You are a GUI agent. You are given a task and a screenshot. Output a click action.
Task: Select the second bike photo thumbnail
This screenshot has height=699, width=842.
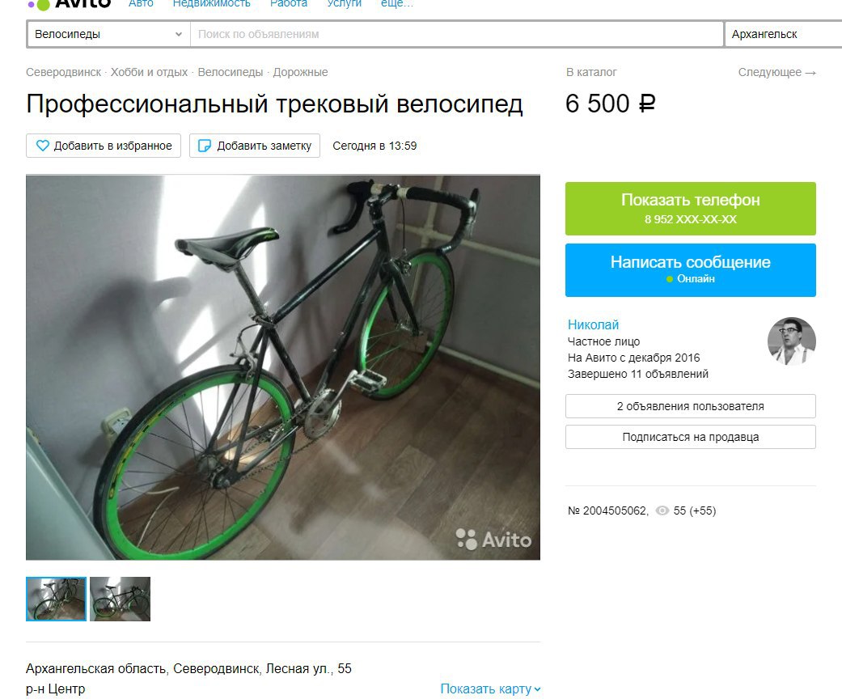click(x=120, y=599)
